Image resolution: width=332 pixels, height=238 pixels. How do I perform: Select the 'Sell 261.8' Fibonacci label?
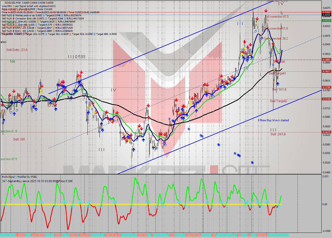click(x=279, y=134)
